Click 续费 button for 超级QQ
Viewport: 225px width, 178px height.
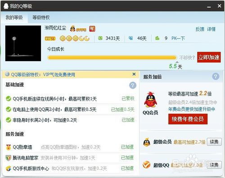click(214, 165)
